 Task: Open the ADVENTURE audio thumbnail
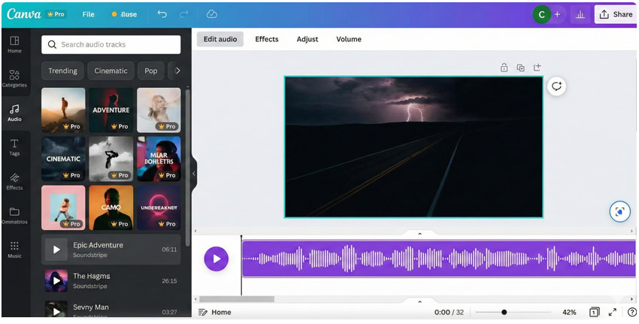[x=111, y=110]
